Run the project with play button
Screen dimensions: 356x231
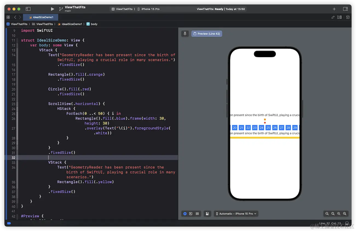pyautogui.click(x=53, y=9)
